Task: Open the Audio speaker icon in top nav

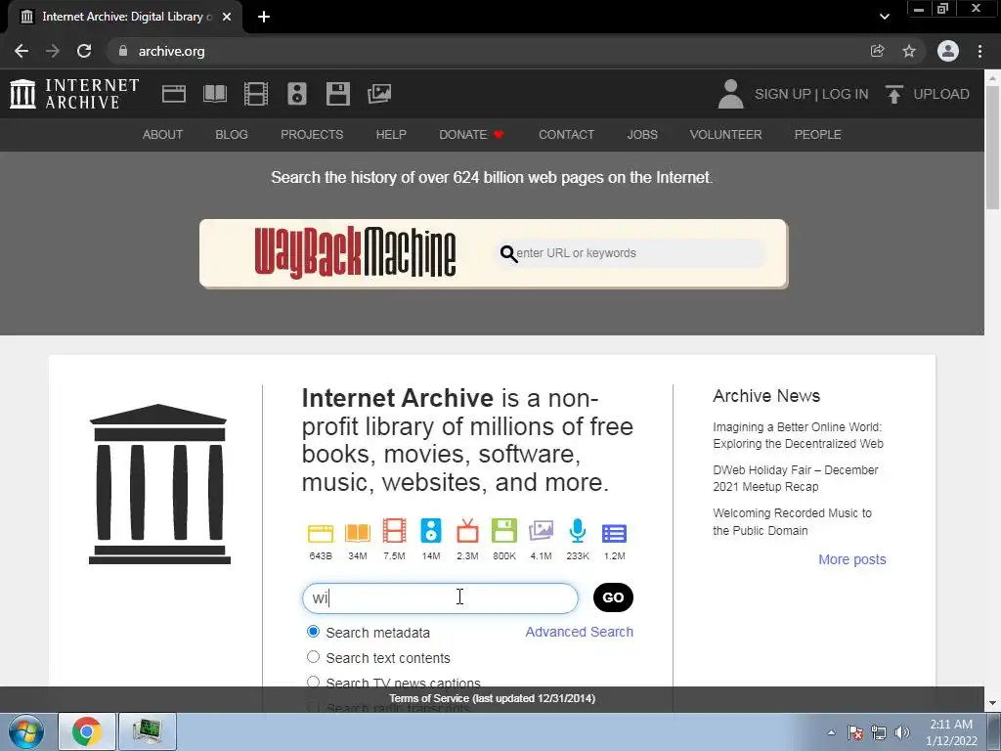Action: (297, 94)
